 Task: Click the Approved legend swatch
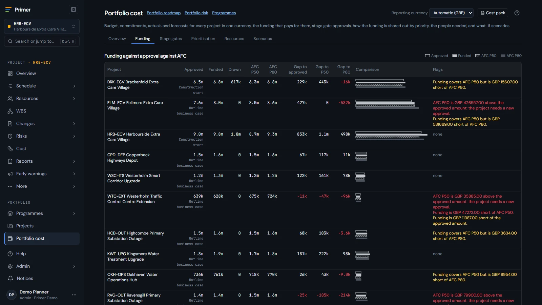point(428,56)
